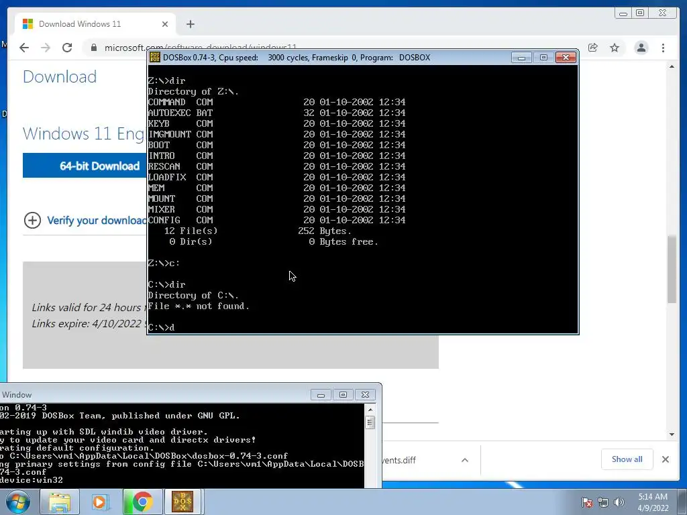Click the MIXER COM listing row

(x=276, y=209)
